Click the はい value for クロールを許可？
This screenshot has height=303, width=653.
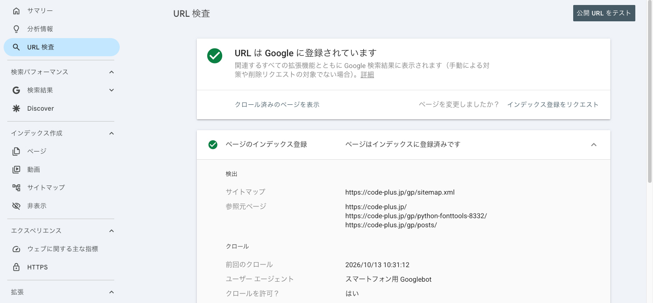click(x=352, y=293)
